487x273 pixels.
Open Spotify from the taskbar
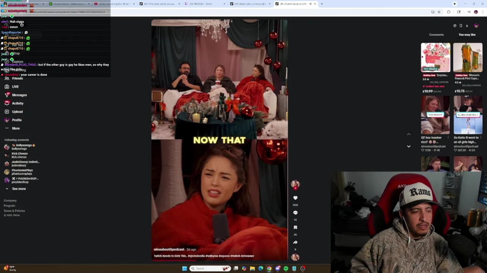pyautogui.click(x=286, y=268)
